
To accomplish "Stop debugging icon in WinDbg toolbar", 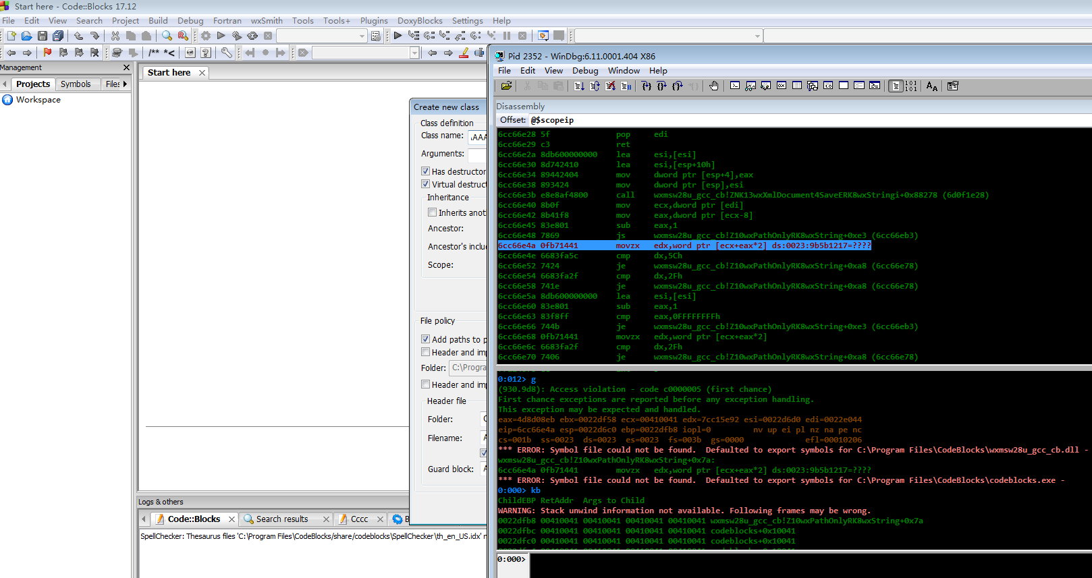I will point(610,86).
